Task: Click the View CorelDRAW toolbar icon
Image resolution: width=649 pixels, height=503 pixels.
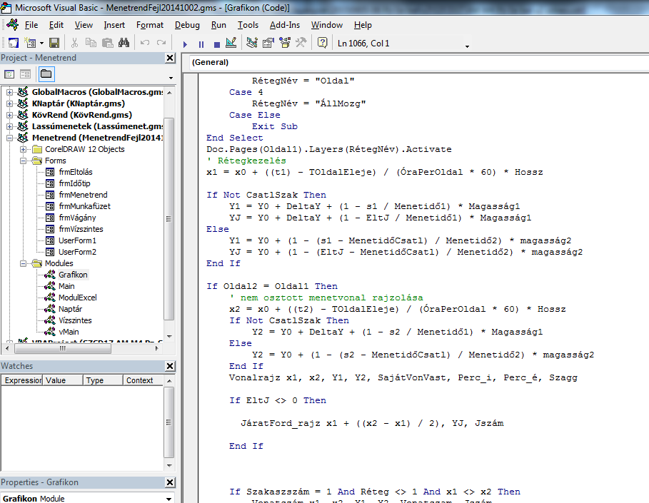Action: (x=14, y=43)
